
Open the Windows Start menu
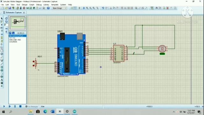(4, 111)
